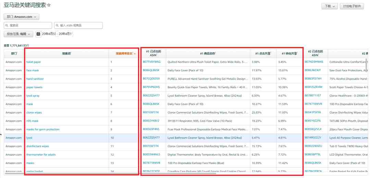Click the 'Bounty Quick-Size Paper Towels' product name

(x=208, y=87)
